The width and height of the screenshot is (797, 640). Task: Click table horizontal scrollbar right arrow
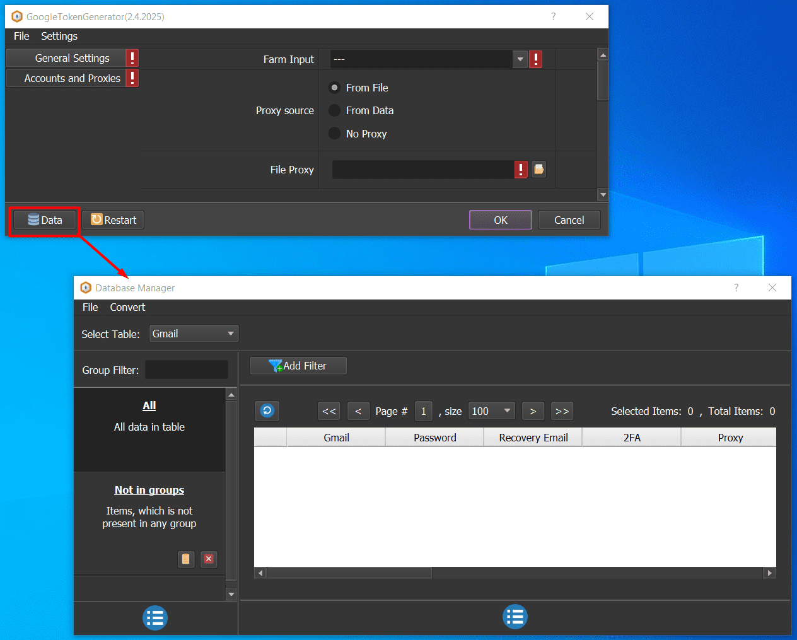click(769, 573)
